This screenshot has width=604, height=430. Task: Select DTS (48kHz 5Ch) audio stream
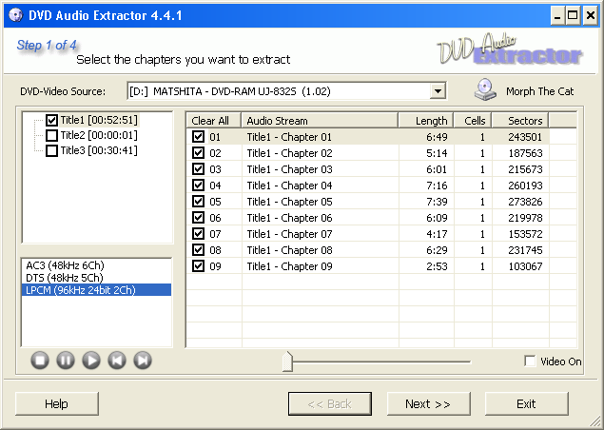point(96,278)
